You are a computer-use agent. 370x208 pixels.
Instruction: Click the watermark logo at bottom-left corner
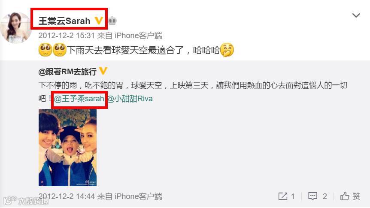coord(26,201)
